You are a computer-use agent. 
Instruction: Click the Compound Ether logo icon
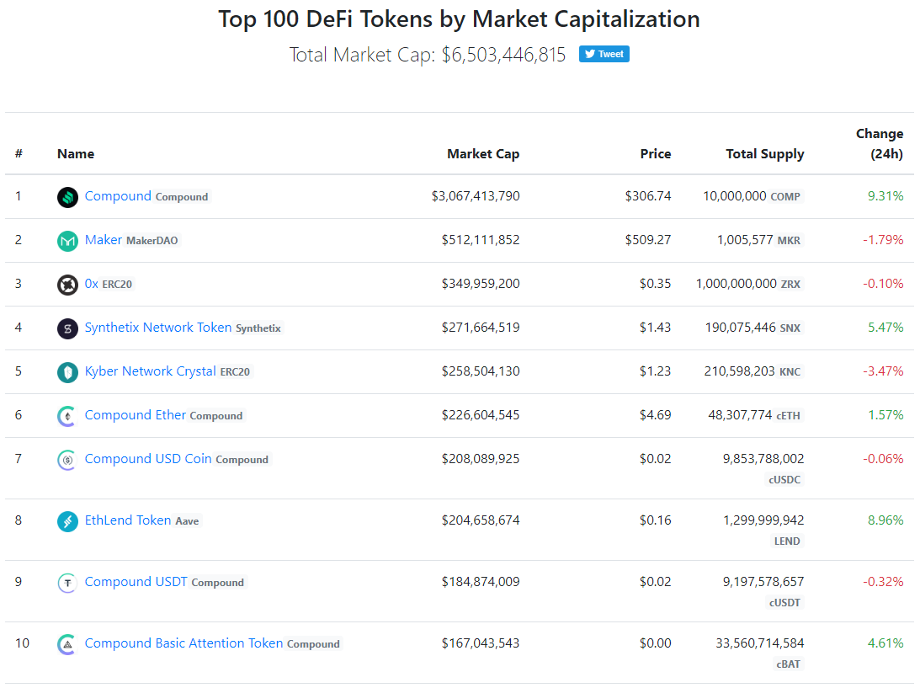[67, 416]
